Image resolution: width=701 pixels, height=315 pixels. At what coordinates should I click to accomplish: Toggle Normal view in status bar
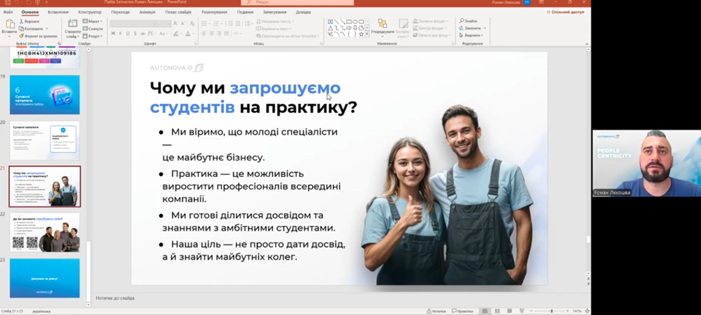[x=485, y=311]
